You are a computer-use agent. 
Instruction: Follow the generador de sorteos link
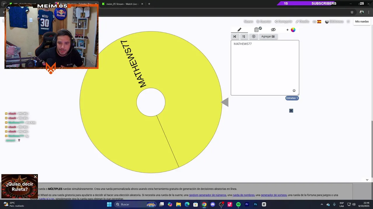point(274,195)
